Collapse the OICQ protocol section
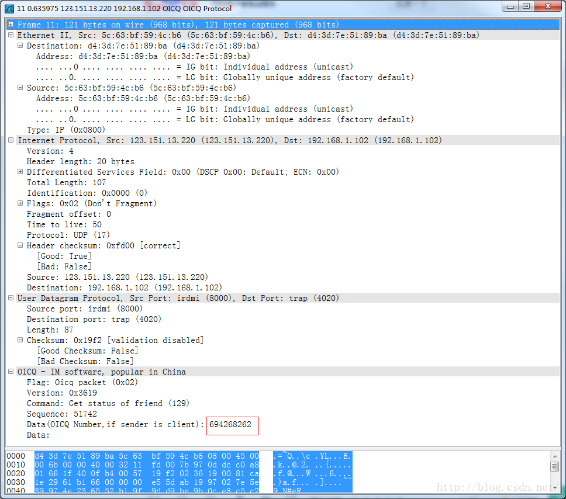566x499 pixels. [x=11, y=371]
